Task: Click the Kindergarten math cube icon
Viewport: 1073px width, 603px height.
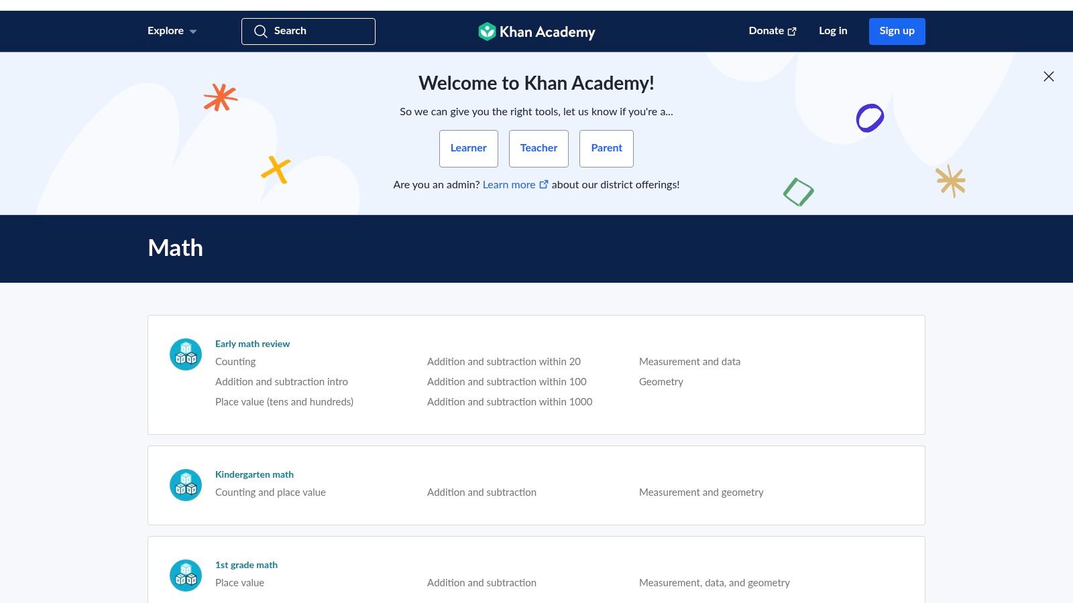Action: (x=185, y=484)
